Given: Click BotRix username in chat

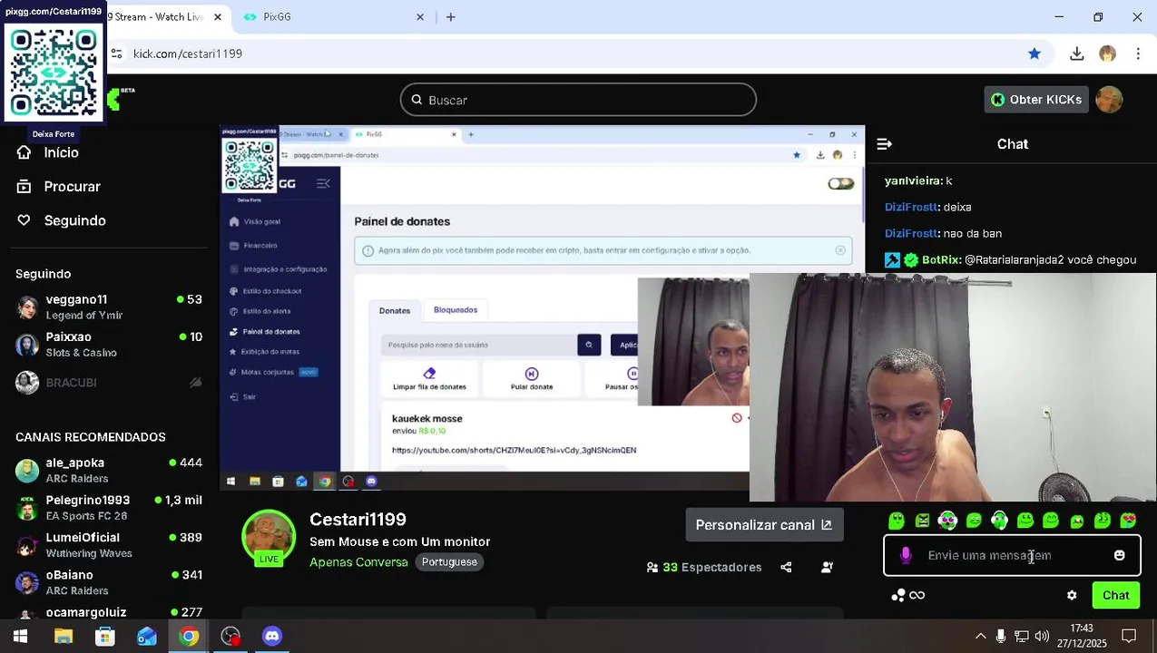Looking at the screenshot, I should pos(941,260).
